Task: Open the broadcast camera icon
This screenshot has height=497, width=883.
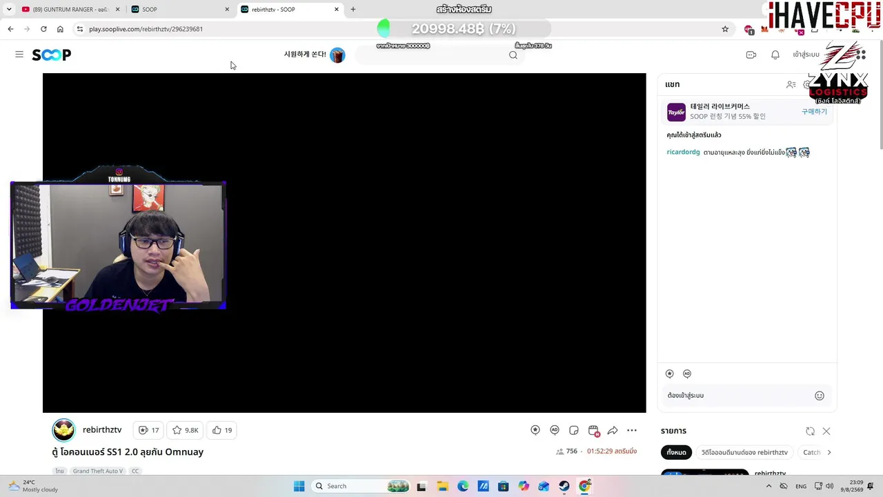Action: tap(751, 55)
